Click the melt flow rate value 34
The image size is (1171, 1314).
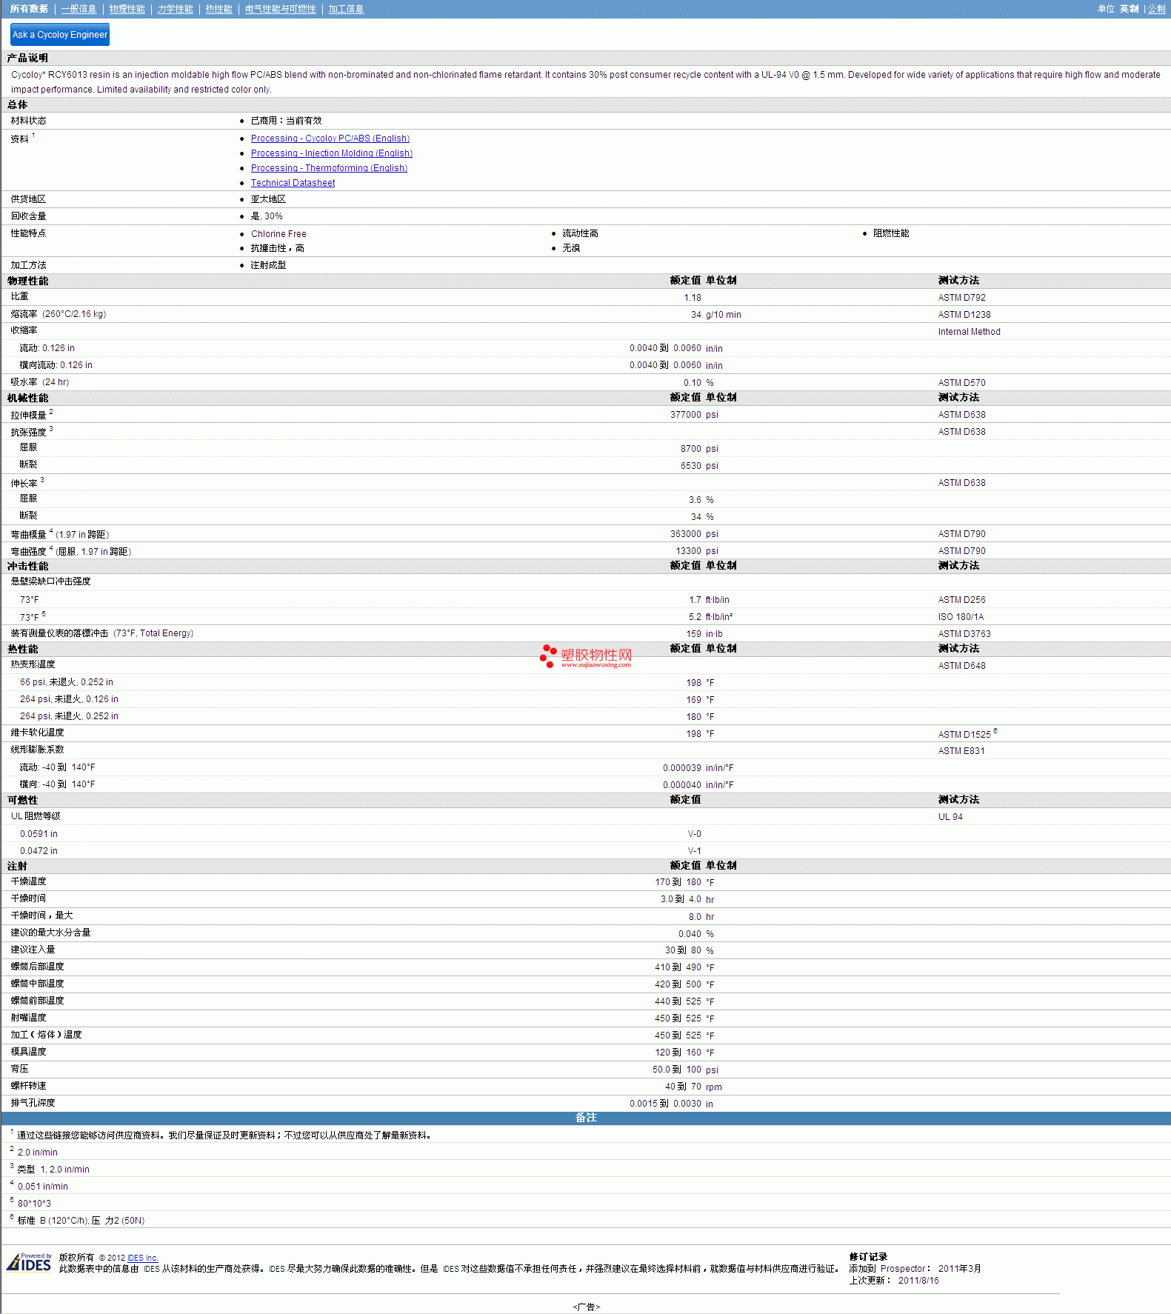pos(695,315)
